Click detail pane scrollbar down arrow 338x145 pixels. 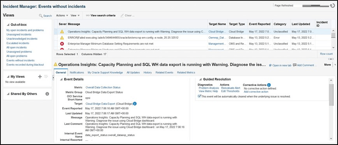[331, 138]
